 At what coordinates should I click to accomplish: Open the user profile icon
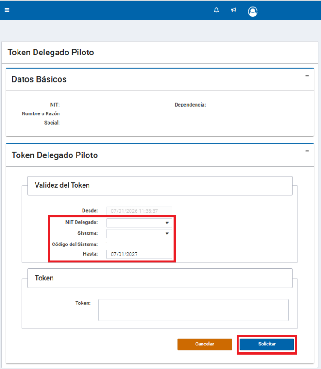click(252, 12)
